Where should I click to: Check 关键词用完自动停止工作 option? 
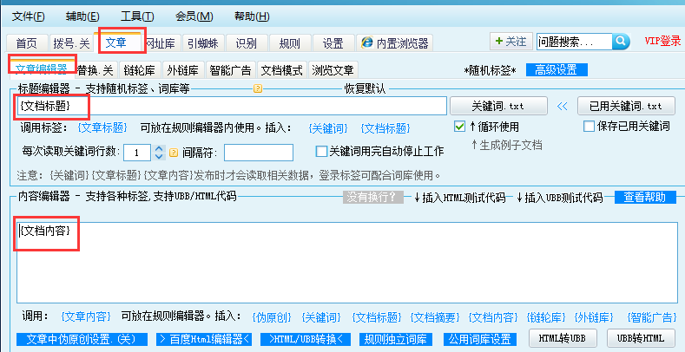tap(321, 151)
